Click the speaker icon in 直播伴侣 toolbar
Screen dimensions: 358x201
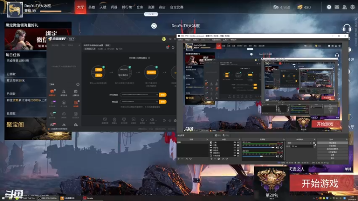pyautogui.click(x=152, y=119)
